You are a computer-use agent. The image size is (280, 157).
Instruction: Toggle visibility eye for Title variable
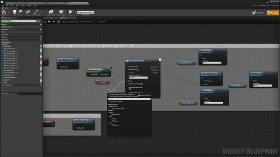pos(41,82)
